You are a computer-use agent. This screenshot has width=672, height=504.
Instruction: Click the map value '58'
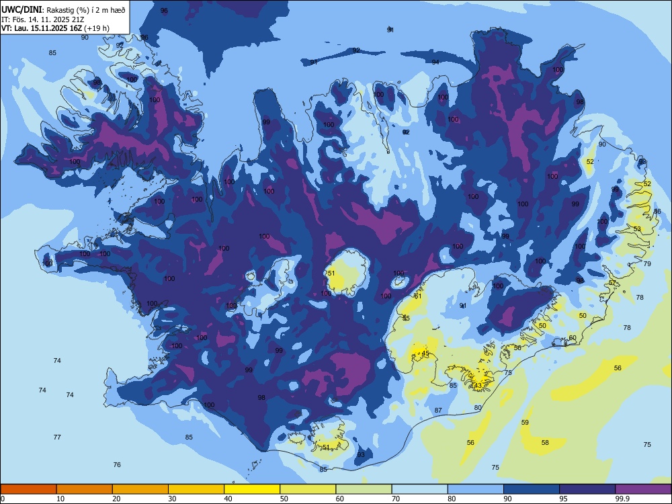(545, 442)
